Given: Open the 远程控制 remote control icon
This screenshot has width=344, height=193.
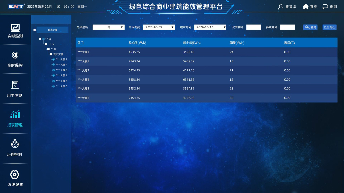Looking at the screenshot, I should (x=15, y=144).
